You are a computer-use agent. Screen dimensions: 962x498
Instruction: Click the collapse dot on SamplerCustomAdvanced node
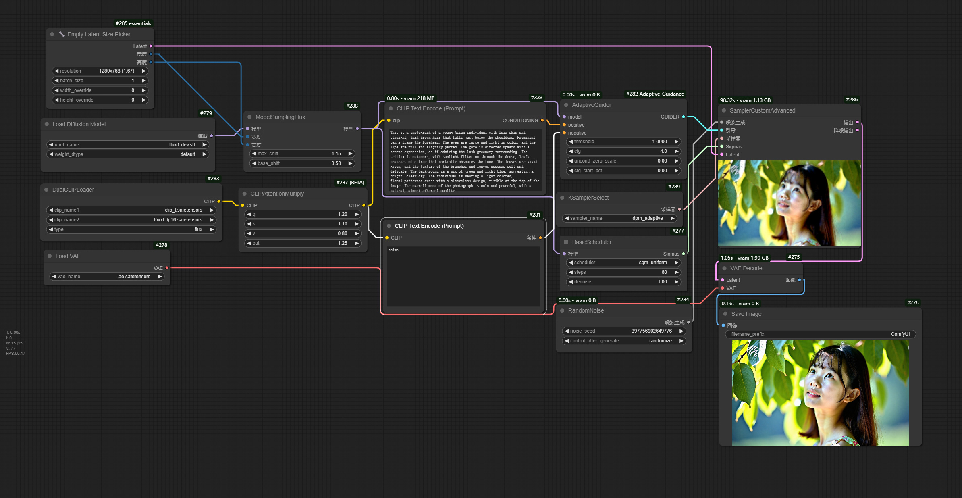(x=725, y=110)
